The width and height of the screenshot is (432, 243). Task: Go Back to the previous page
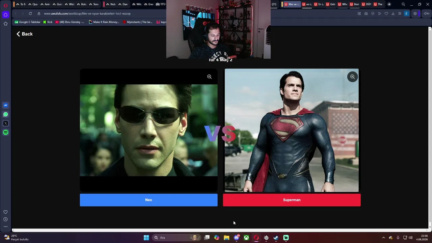pyautogui.click(x=25, y=34)
